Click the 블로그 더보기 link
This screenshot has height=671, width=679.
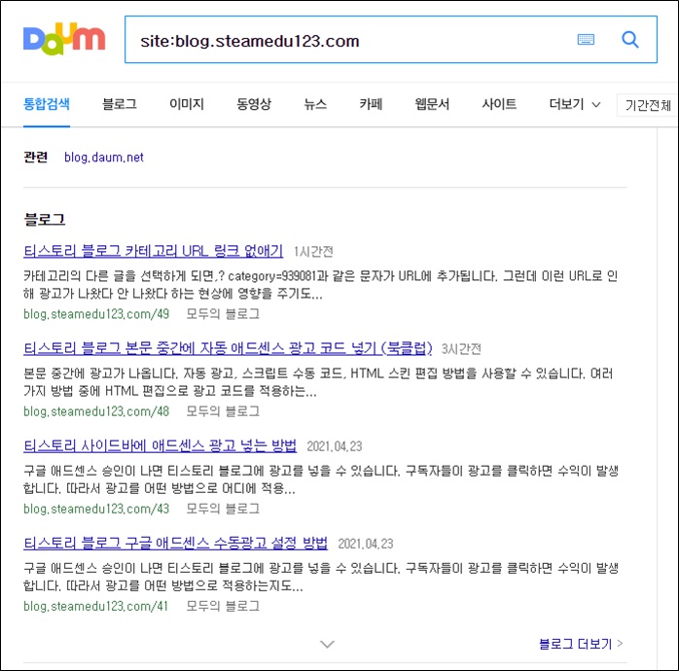pyautogui.click(x=581, y=644)
